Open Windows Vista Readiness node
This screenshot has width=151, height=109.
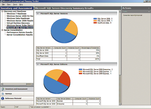point(18,18)
